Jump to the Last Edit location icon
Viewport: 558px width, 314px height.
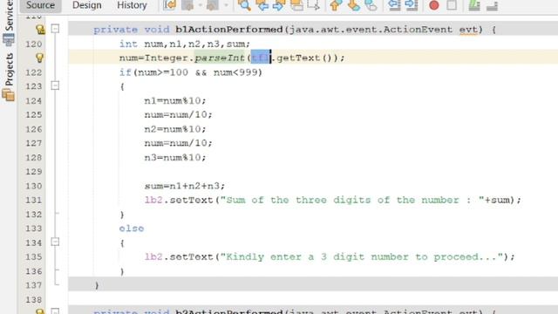point(170,5)
